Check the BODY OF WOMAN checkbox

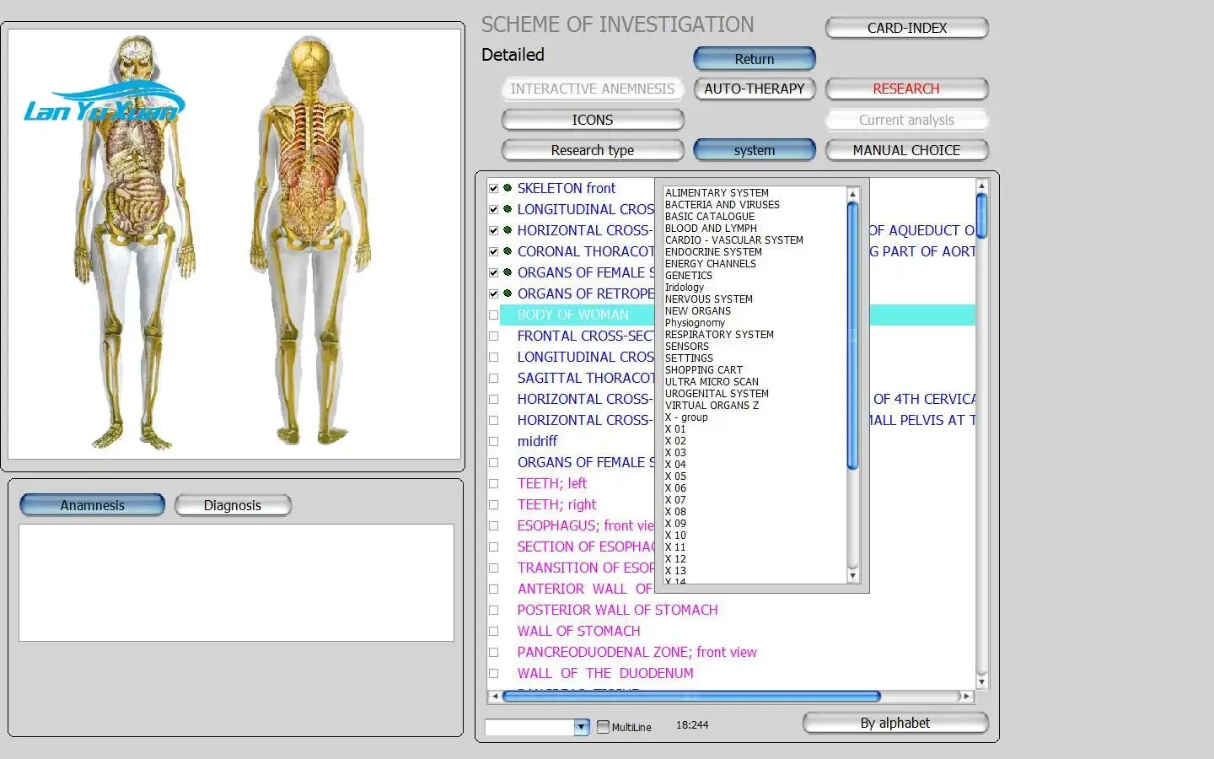(x=494, y=315)
